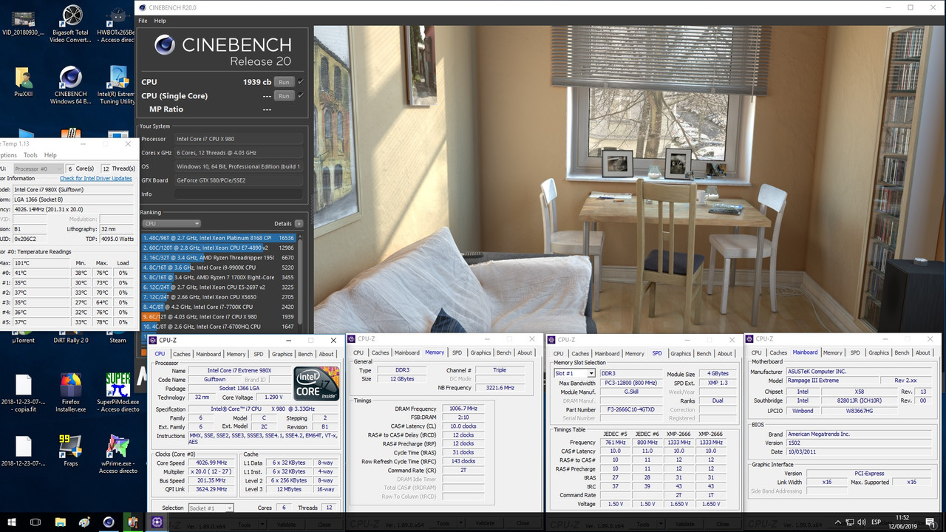The image size is (946, 532).
Task: Select Xeon Platinum 8168 ranking row
Action: pyautogui.click(x=218, y=238)
